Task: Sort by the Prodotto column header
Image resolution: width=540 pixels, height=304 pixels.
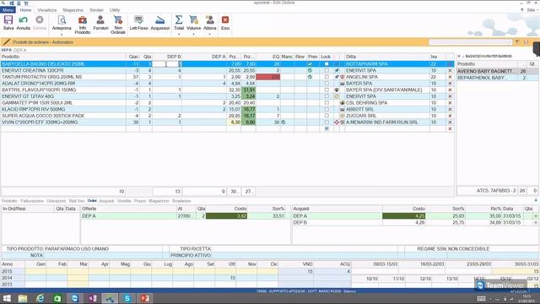Action: click(63, 57)
